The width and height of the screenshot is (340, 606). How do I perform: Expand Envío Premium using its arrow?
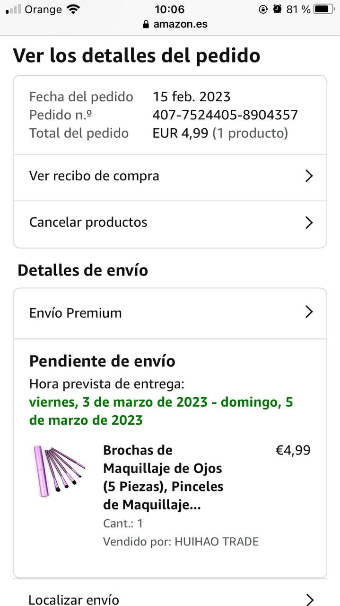pos(309,312)
